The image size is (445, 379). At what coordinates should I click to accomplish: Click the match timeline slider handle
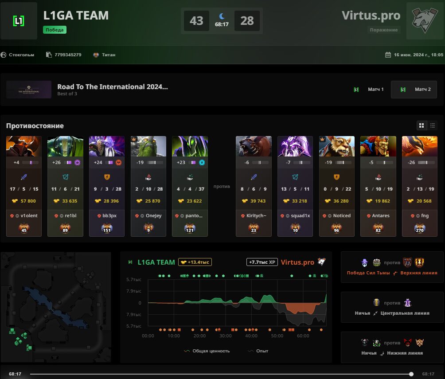tap(411, 374)
